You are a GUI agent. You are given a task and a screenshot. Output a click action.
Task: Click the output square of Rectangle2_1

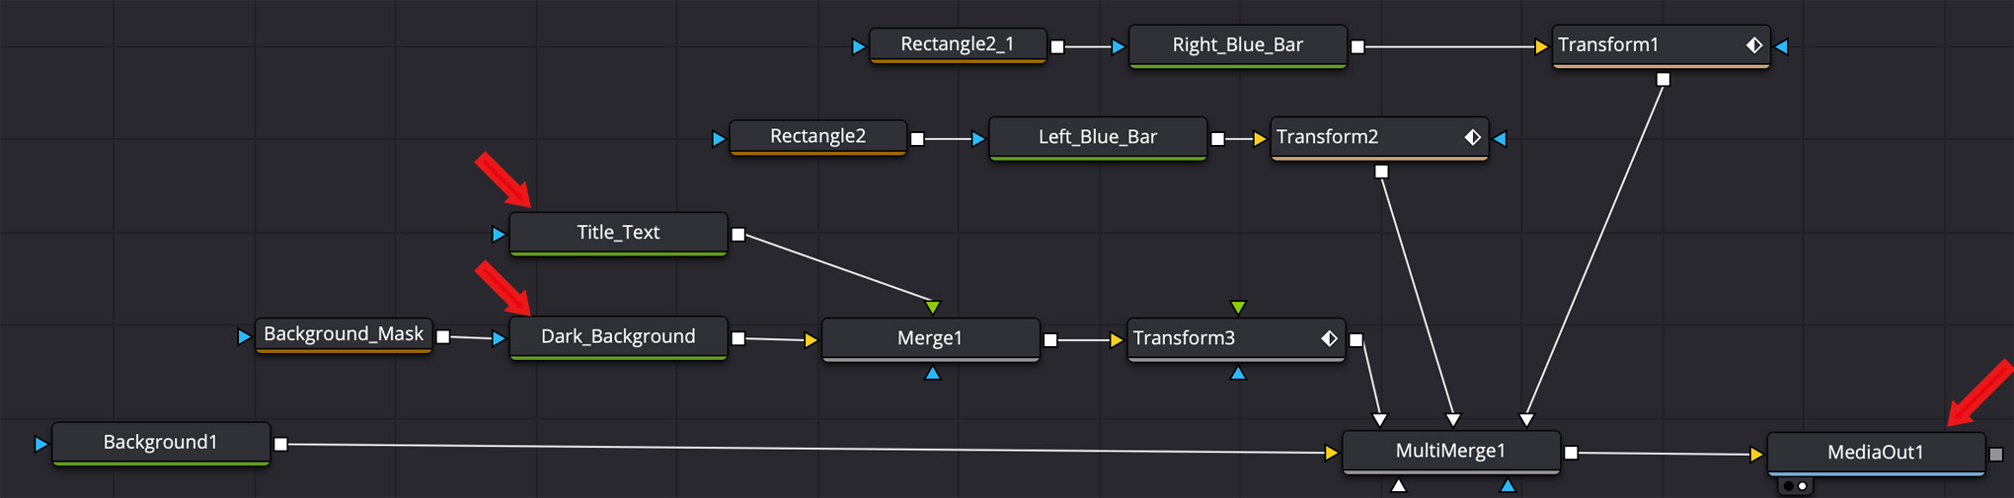(1057, 46)
